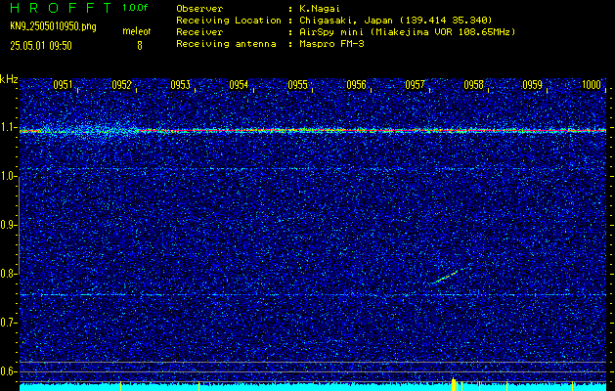615x391 pixels.
Task: Click the HROFFT program title
Action: pos(61,8)
